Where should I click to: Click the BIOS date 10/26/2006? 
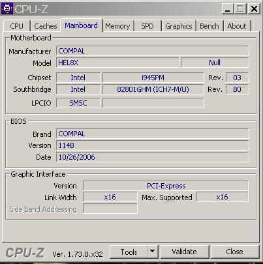coord(152,157)
